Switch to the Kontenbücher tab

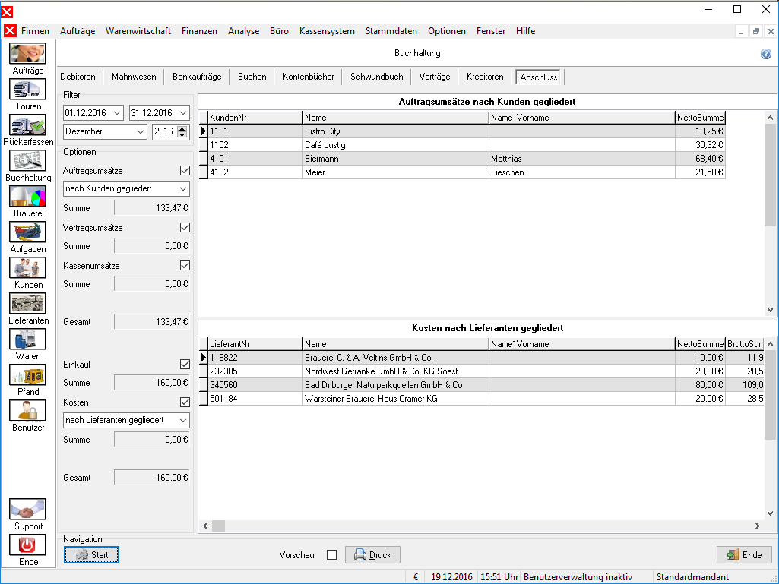click(308, 77)
